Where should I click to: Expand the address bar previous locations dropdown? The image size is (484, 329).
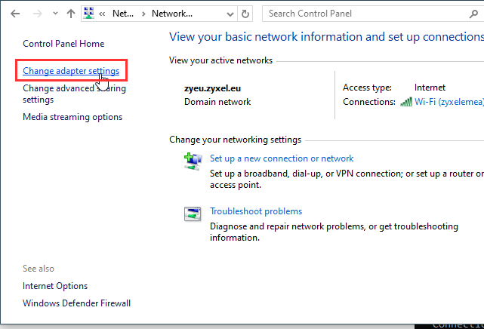(x=230, y=14)
